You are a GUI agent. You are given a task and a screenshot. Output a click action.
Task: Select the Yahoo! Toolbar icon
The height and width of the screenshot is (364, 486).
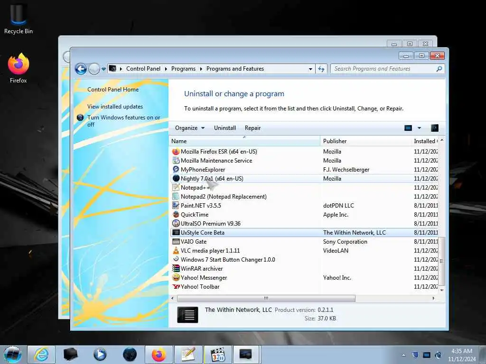click(176, 287)
